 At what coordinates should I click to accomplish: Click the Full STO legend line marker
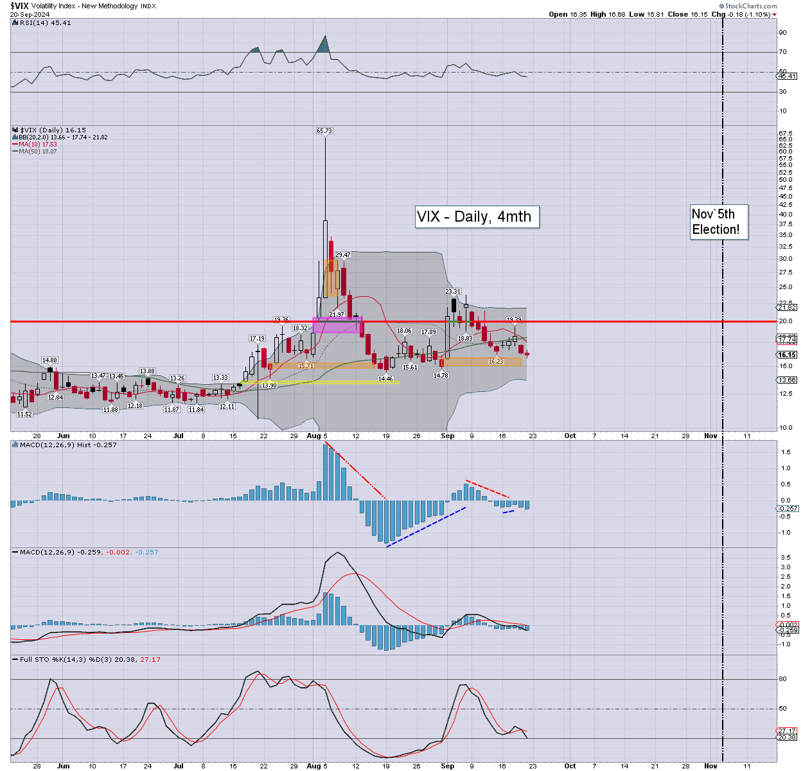pyautogui.click(x=15, y=659)
